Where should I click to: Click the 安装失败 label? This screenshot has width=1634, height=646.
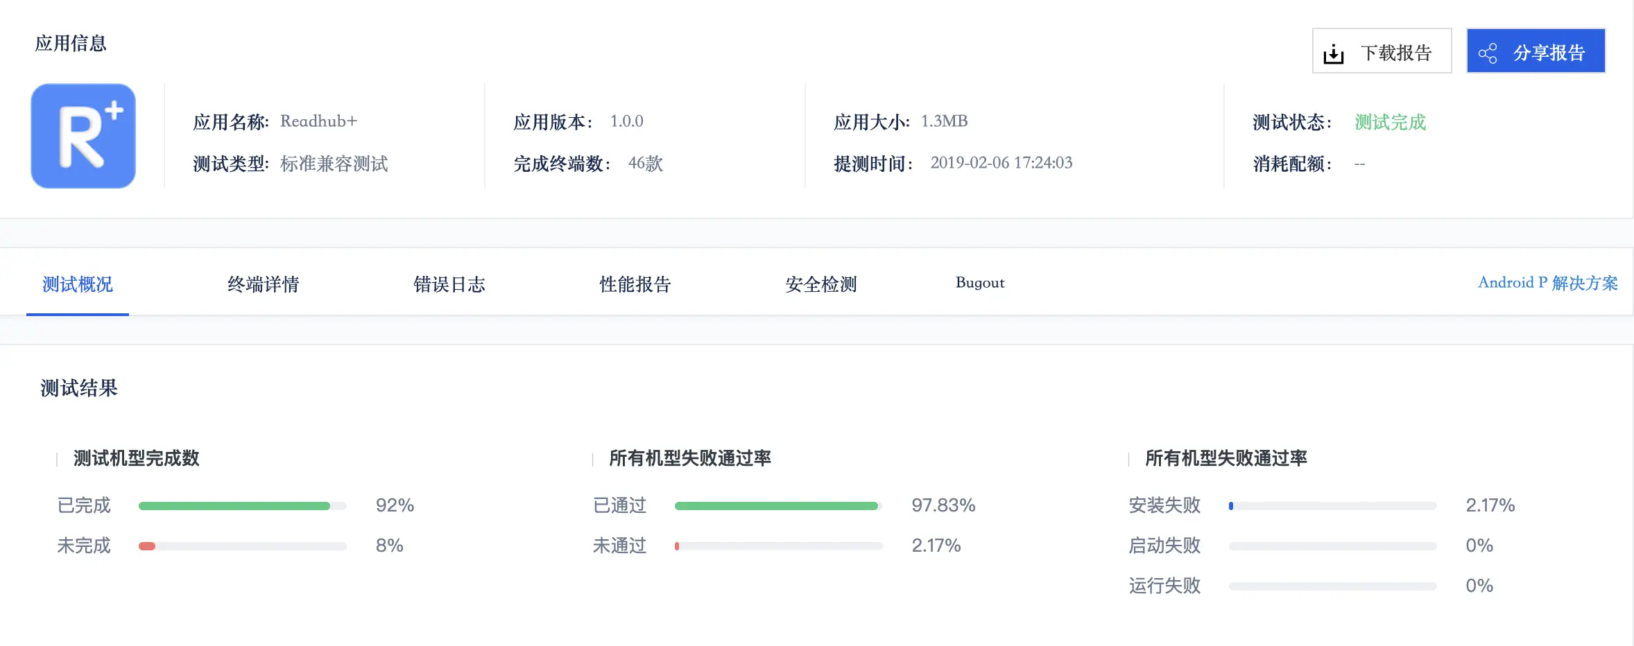point(1164,505)
